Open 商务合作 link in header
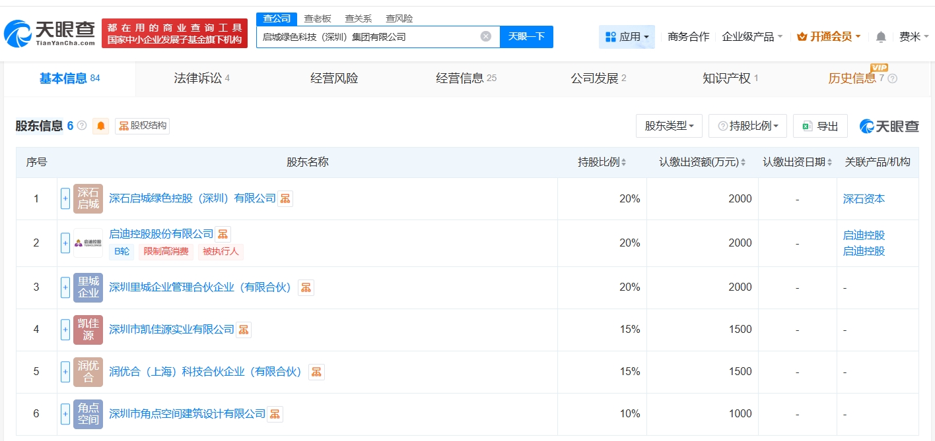This screenshot has height=441, width=935. [688, 37]
